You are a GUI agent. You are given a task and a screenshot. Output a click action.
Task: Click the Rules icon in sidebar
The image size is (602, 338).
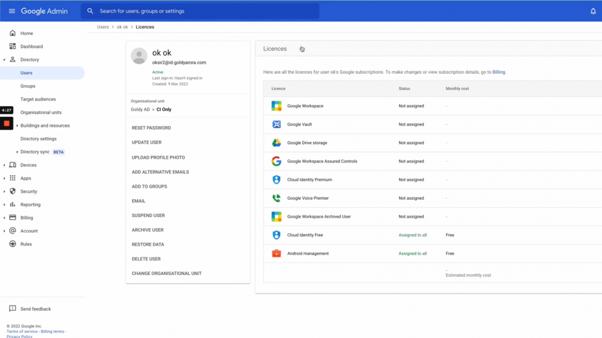click(13, 244)
